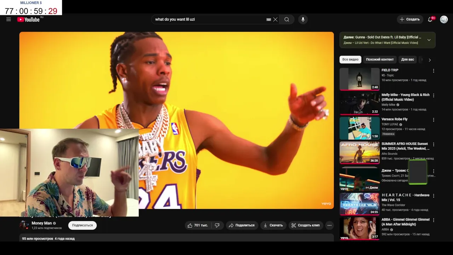Click the Afro Sounds channel name
The image size is (453, 255).
[389, 154]
